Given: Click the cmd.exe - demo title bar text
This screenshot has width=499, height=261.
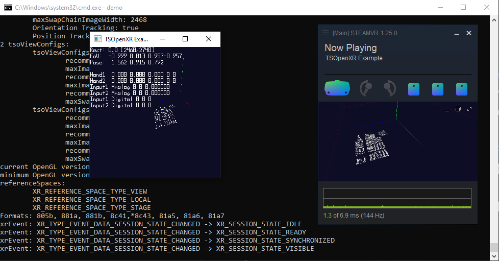Looking at the screenshot, I should pyautogui.click(x=69, y=8).
